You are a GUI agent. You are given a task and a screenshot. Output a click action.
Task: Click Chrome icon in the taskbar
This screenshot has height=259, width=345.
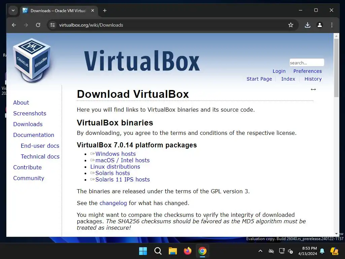tap(202, 251)
